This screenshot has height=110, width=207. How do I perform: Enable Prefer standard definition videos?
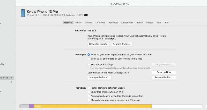(x=88, y=88)
